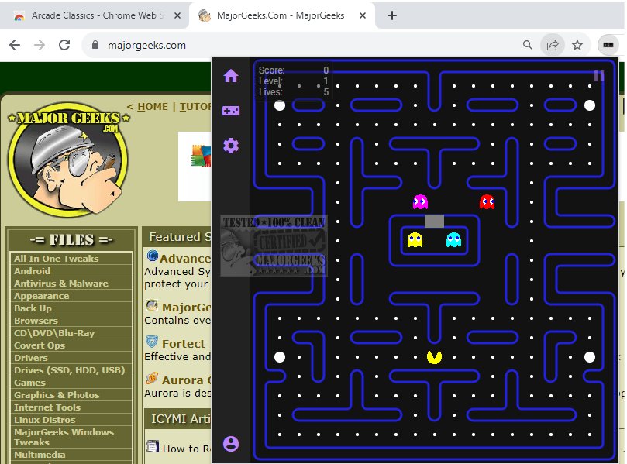Click the MajorGeeks logo image
Viewport: 627px width, 464px height.
[69, 160]
